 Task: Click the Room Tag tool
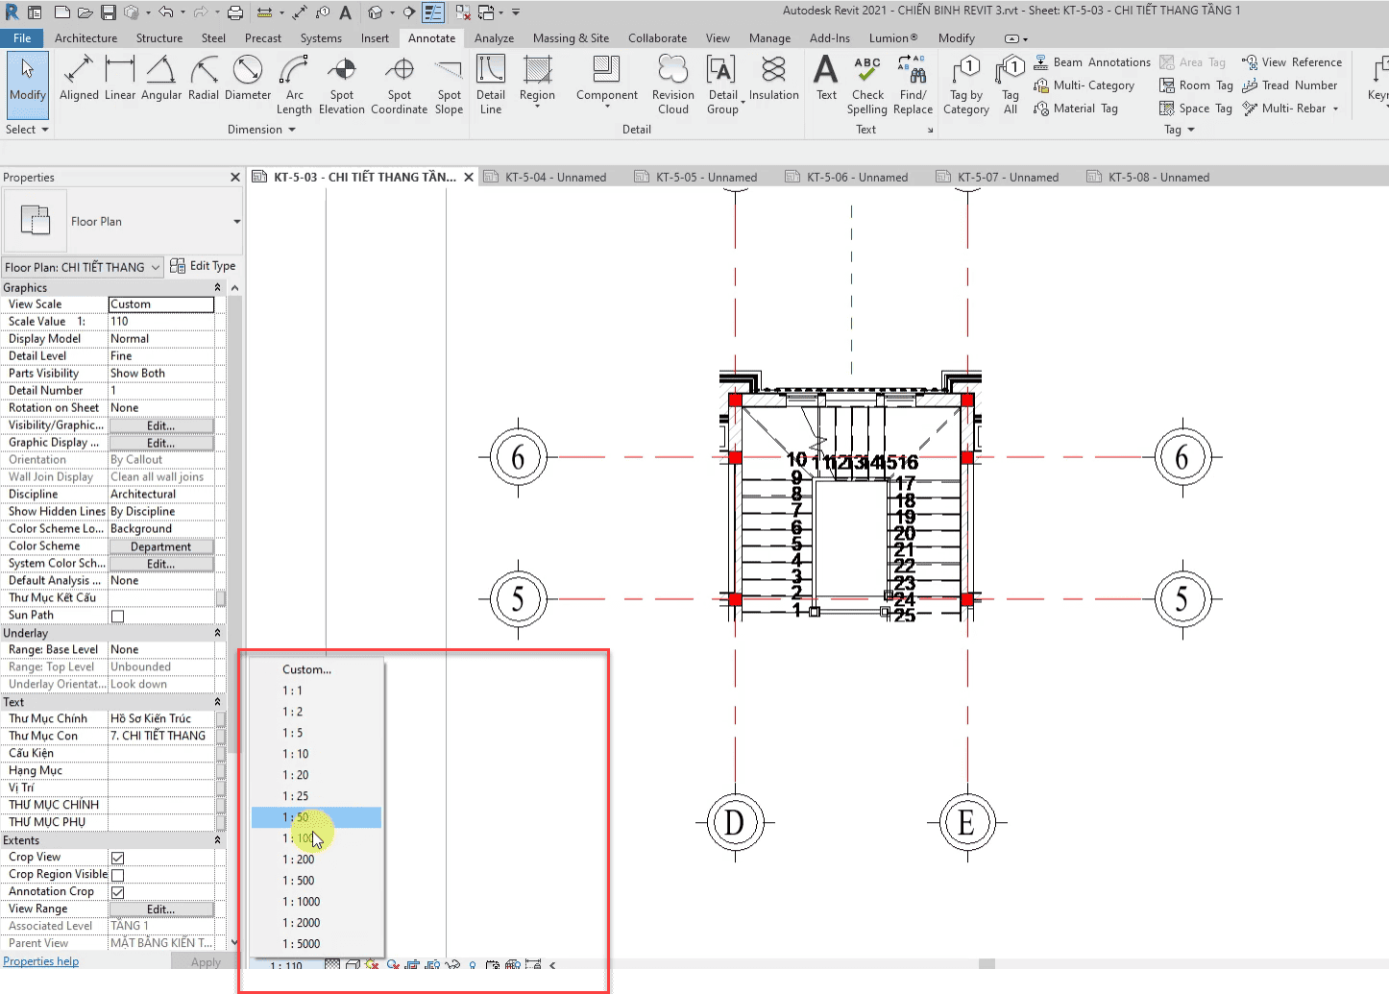pyautogui.click(x=1196, y=85)
